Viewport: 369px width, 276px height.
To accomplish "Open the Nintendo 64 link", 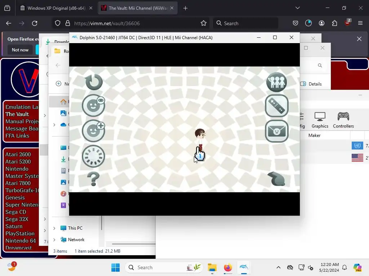I will pyautogui.click(x=21, y=241).
